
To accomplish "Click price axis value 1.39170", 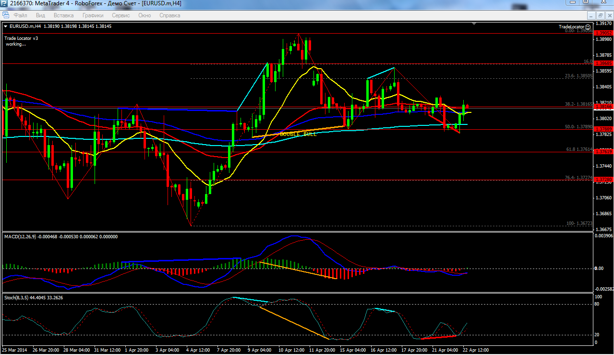I will click(603, 23).
